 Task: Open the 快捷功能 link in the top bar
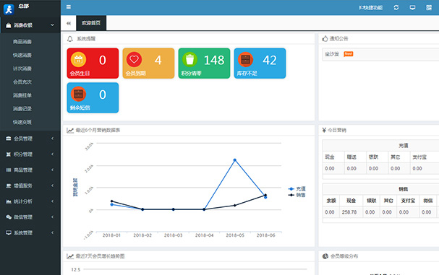[371, 7]
